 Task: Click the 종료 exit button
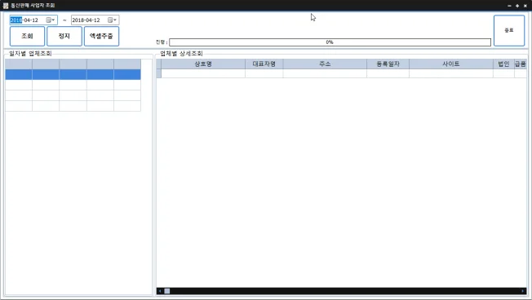(509, 30)
